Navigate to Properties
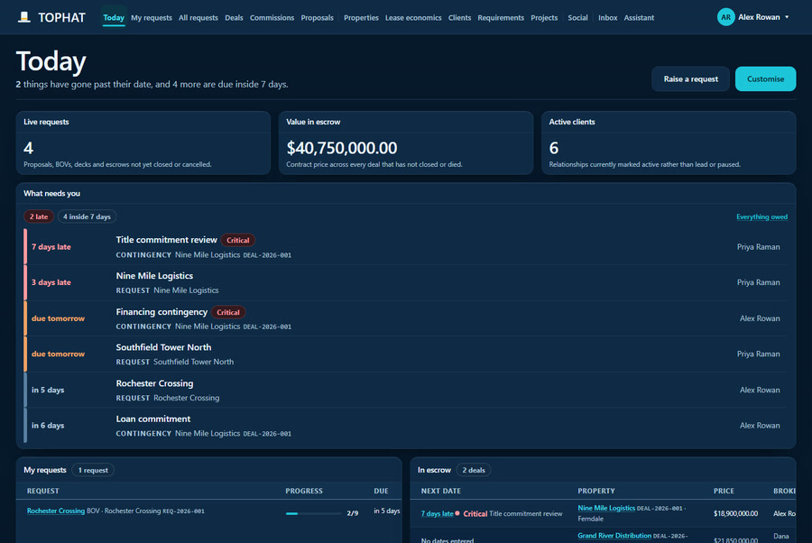Viewport: 812px width, 543px height. [x=361, y=18]
